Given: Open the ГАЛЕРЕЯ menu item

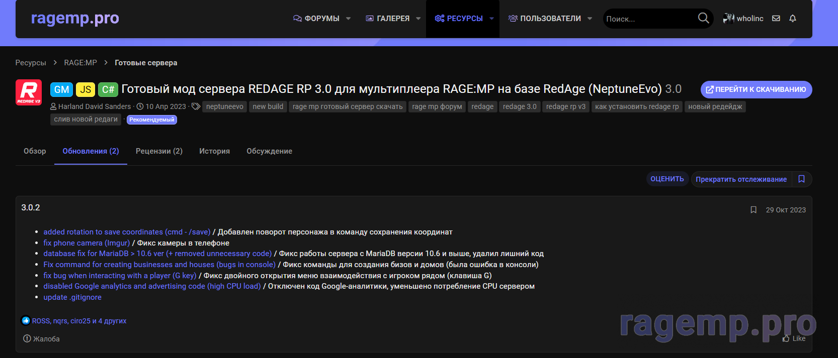Looking at the screenshot, I should point(388,19).
